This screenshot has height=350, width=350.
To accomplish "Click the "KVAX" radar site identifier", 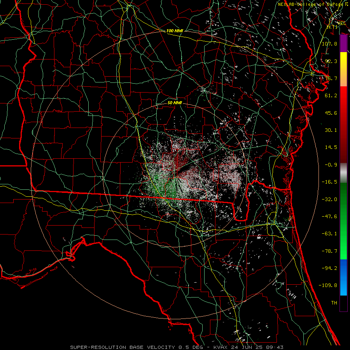I will pyautogui.click(x=221, y=347).
